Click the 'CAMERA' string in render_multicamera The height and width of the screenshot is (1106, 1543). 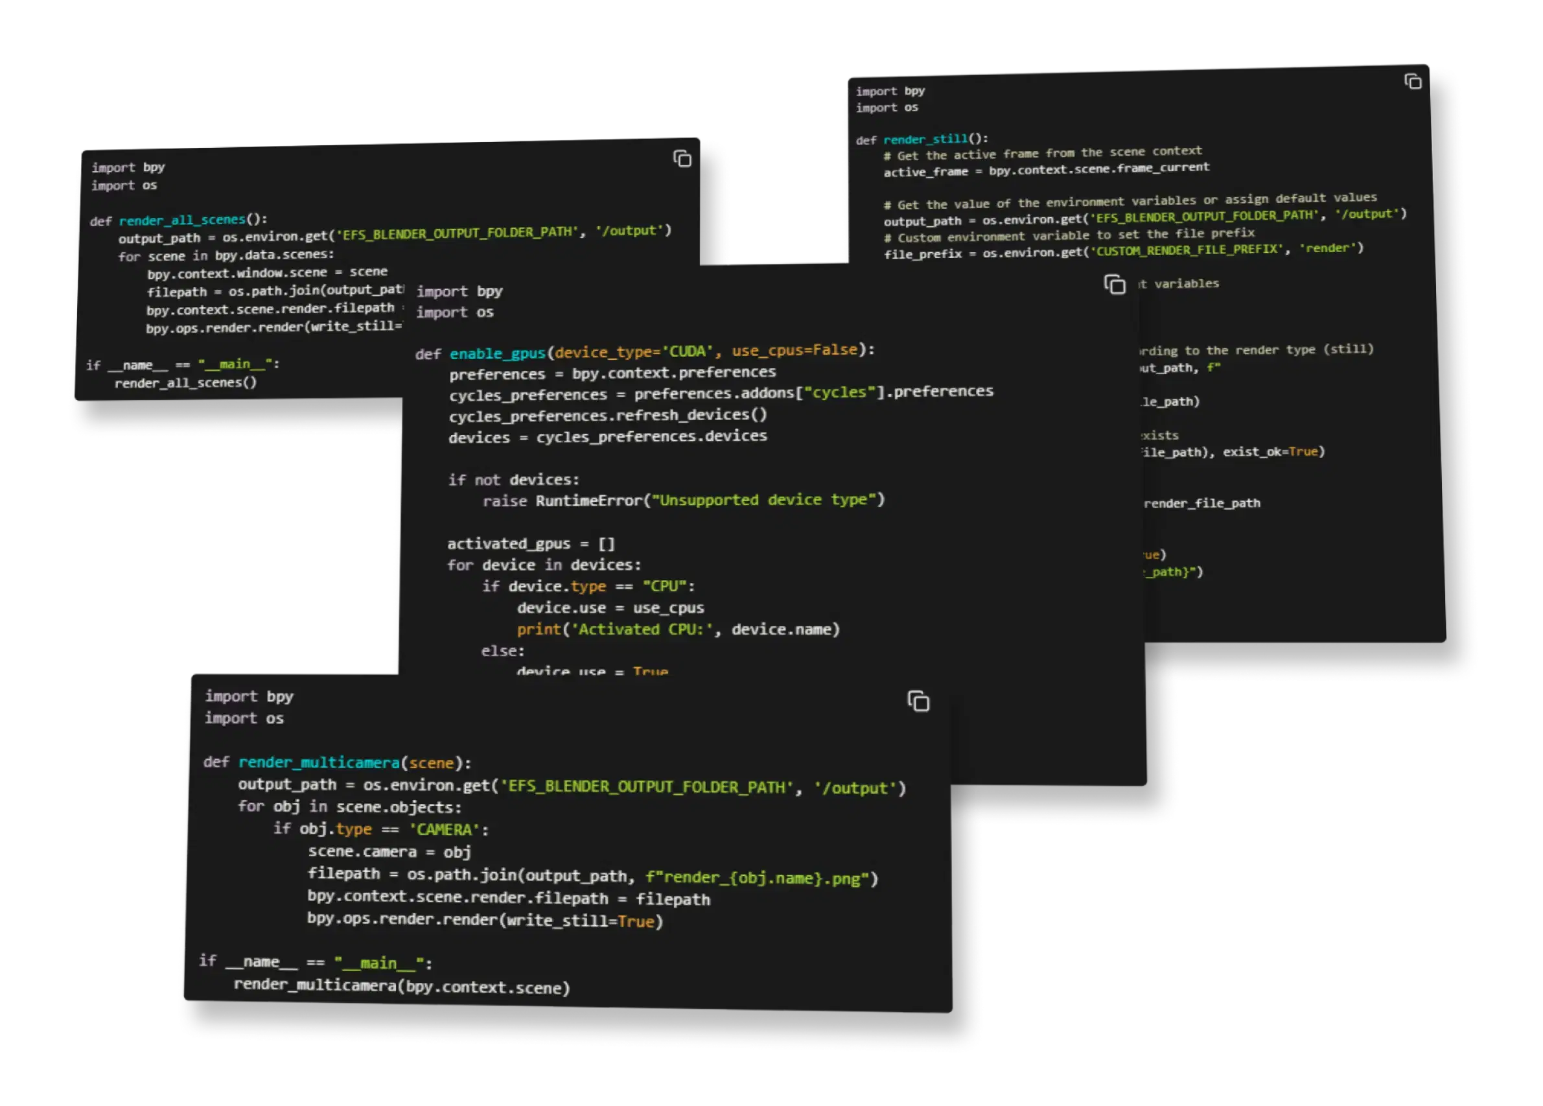click(446, 829)
